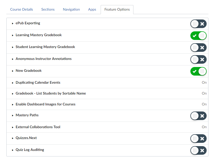Expand External Collaborations Tool arrow
The image size is (213, 158).
tap(13, 127)
